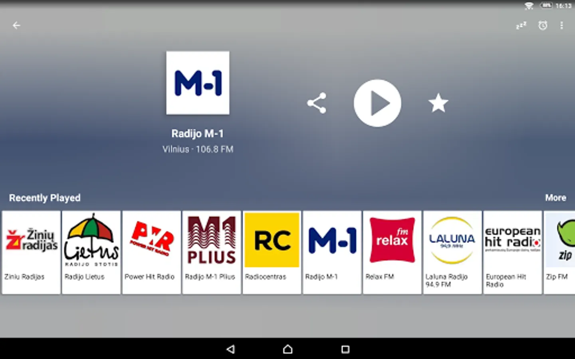Screen dimensions: 575x359
Task: Go back using the top-left arrow
Action: [x=16, y=26]
